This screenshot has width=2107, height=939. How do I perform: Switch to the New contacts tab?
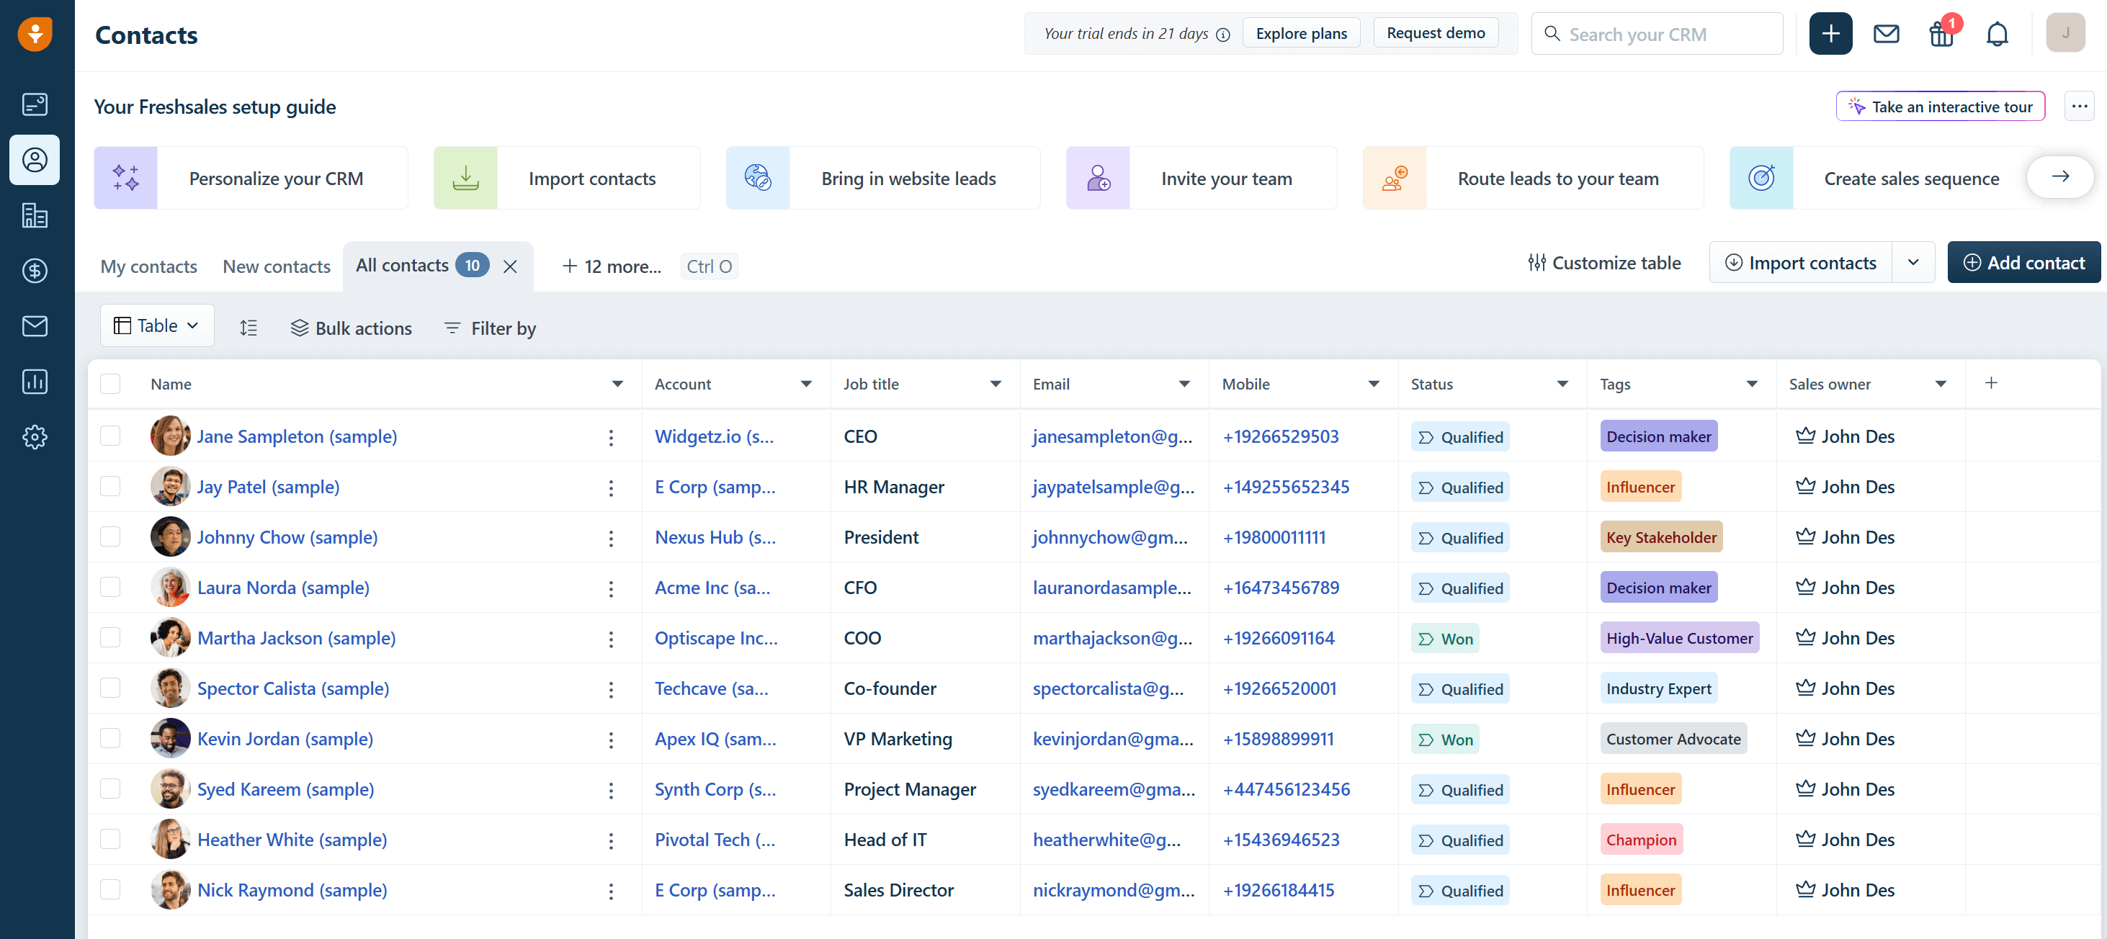tap(277, 266)
